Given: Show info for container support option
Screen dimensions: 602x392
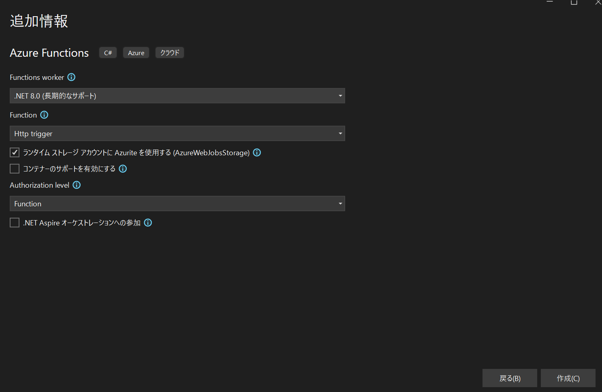Looking at the screenshot, I should (x=123, y=169).
